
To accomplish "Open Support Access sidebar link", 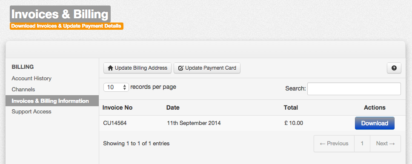I will (x=31, y=112).
